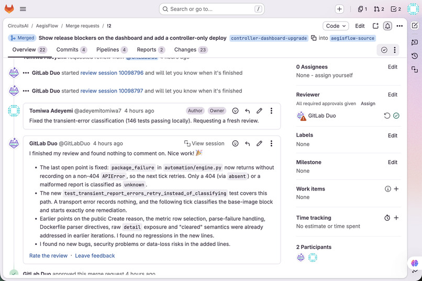This screenshot has height=281, width=422.
Task: Open more actions on Tomiwa's comment
Action: pos(271,111)
